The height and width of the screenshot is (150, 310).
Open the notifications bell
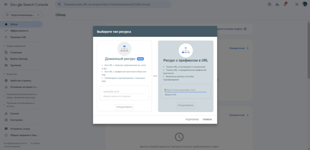coord(285,4)
